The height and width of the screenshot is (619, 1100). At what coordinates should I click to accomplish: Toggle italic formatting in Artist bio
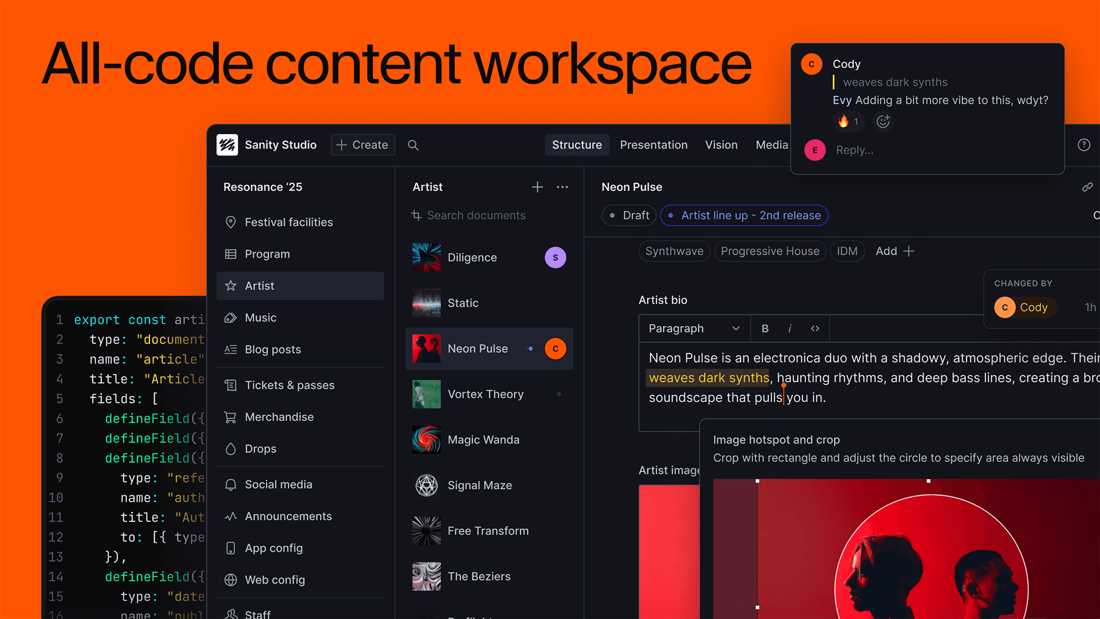789,328
